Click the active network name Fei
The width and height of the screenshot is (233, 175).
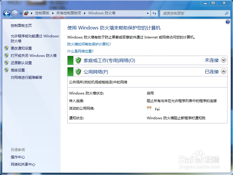157,109
